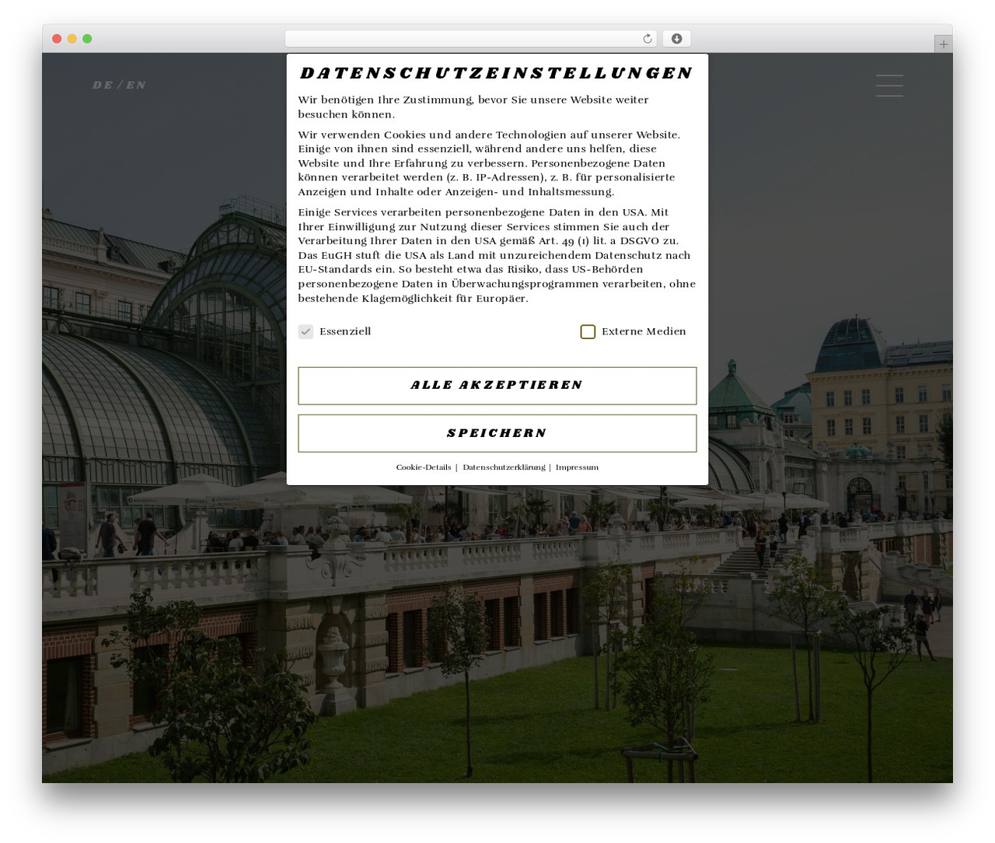Click the Speichern button

point(497,433)
